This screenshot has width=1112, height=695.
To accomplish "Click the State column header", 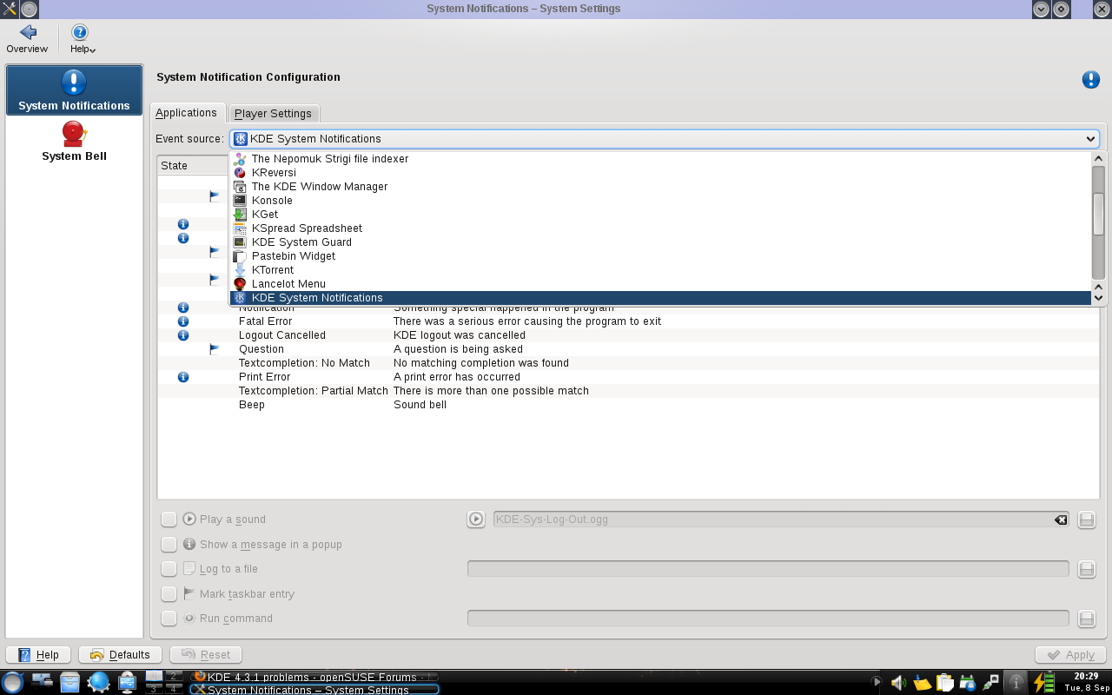I will pos(193,165).
